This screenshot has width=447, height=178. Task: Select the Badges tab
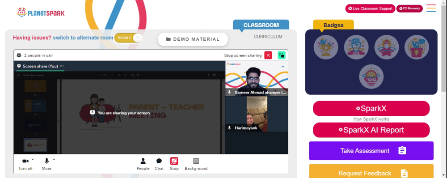(x=333, y=25)
